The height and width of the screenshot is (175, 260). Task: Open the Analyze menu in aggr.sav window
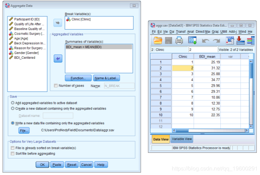coord(191,32)
